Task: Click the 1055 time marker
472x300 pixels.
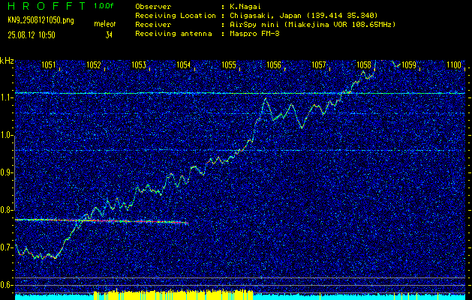Action: pos(228,64)
